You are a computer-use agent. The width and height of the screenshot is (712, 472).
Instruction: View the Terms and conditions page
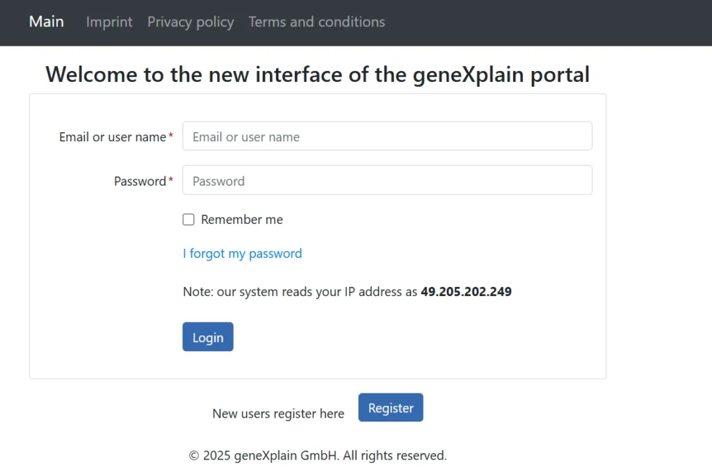316,22
